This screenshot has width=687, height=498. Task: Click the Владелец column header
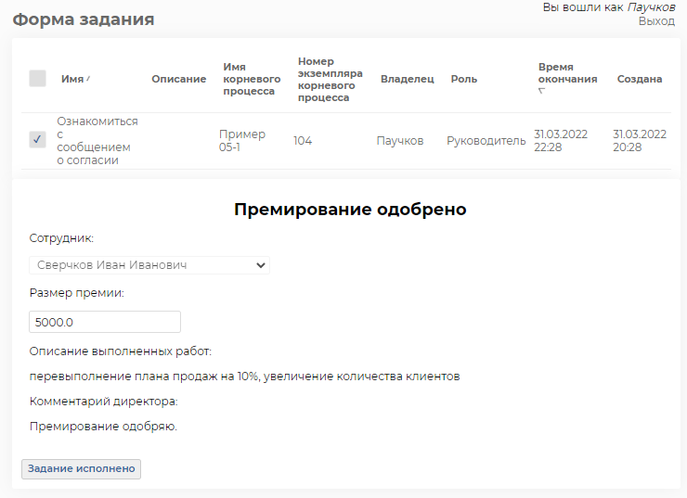407,79
